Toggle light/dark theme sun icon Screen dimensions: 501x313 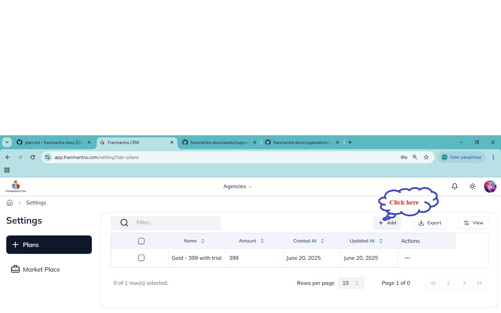472,186
